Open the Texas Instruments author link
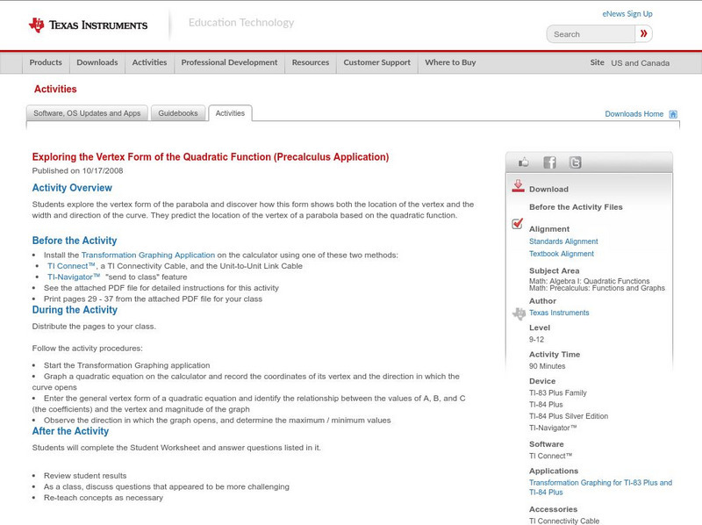702x525 pixels. pos(559,313)
